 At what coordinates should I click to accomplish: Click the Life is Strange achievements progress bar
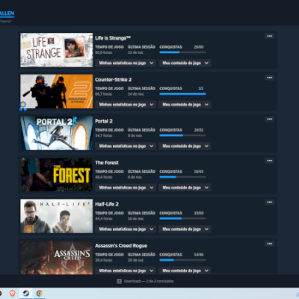coord(182,52)
